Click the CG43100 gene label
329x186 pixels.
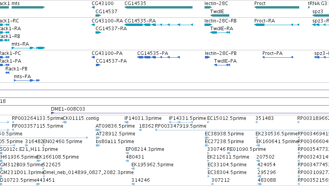[x=102, y=3]
